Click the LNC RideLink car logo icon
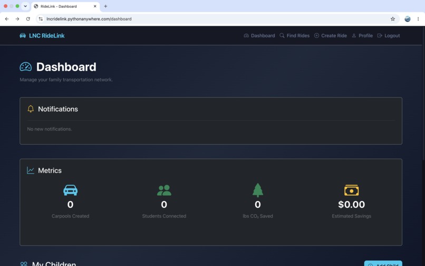This screenshot has height=266, width=425. 23,35
